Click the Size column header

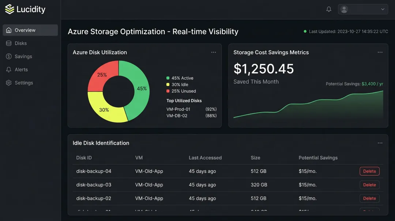click(x=255, y=158)
